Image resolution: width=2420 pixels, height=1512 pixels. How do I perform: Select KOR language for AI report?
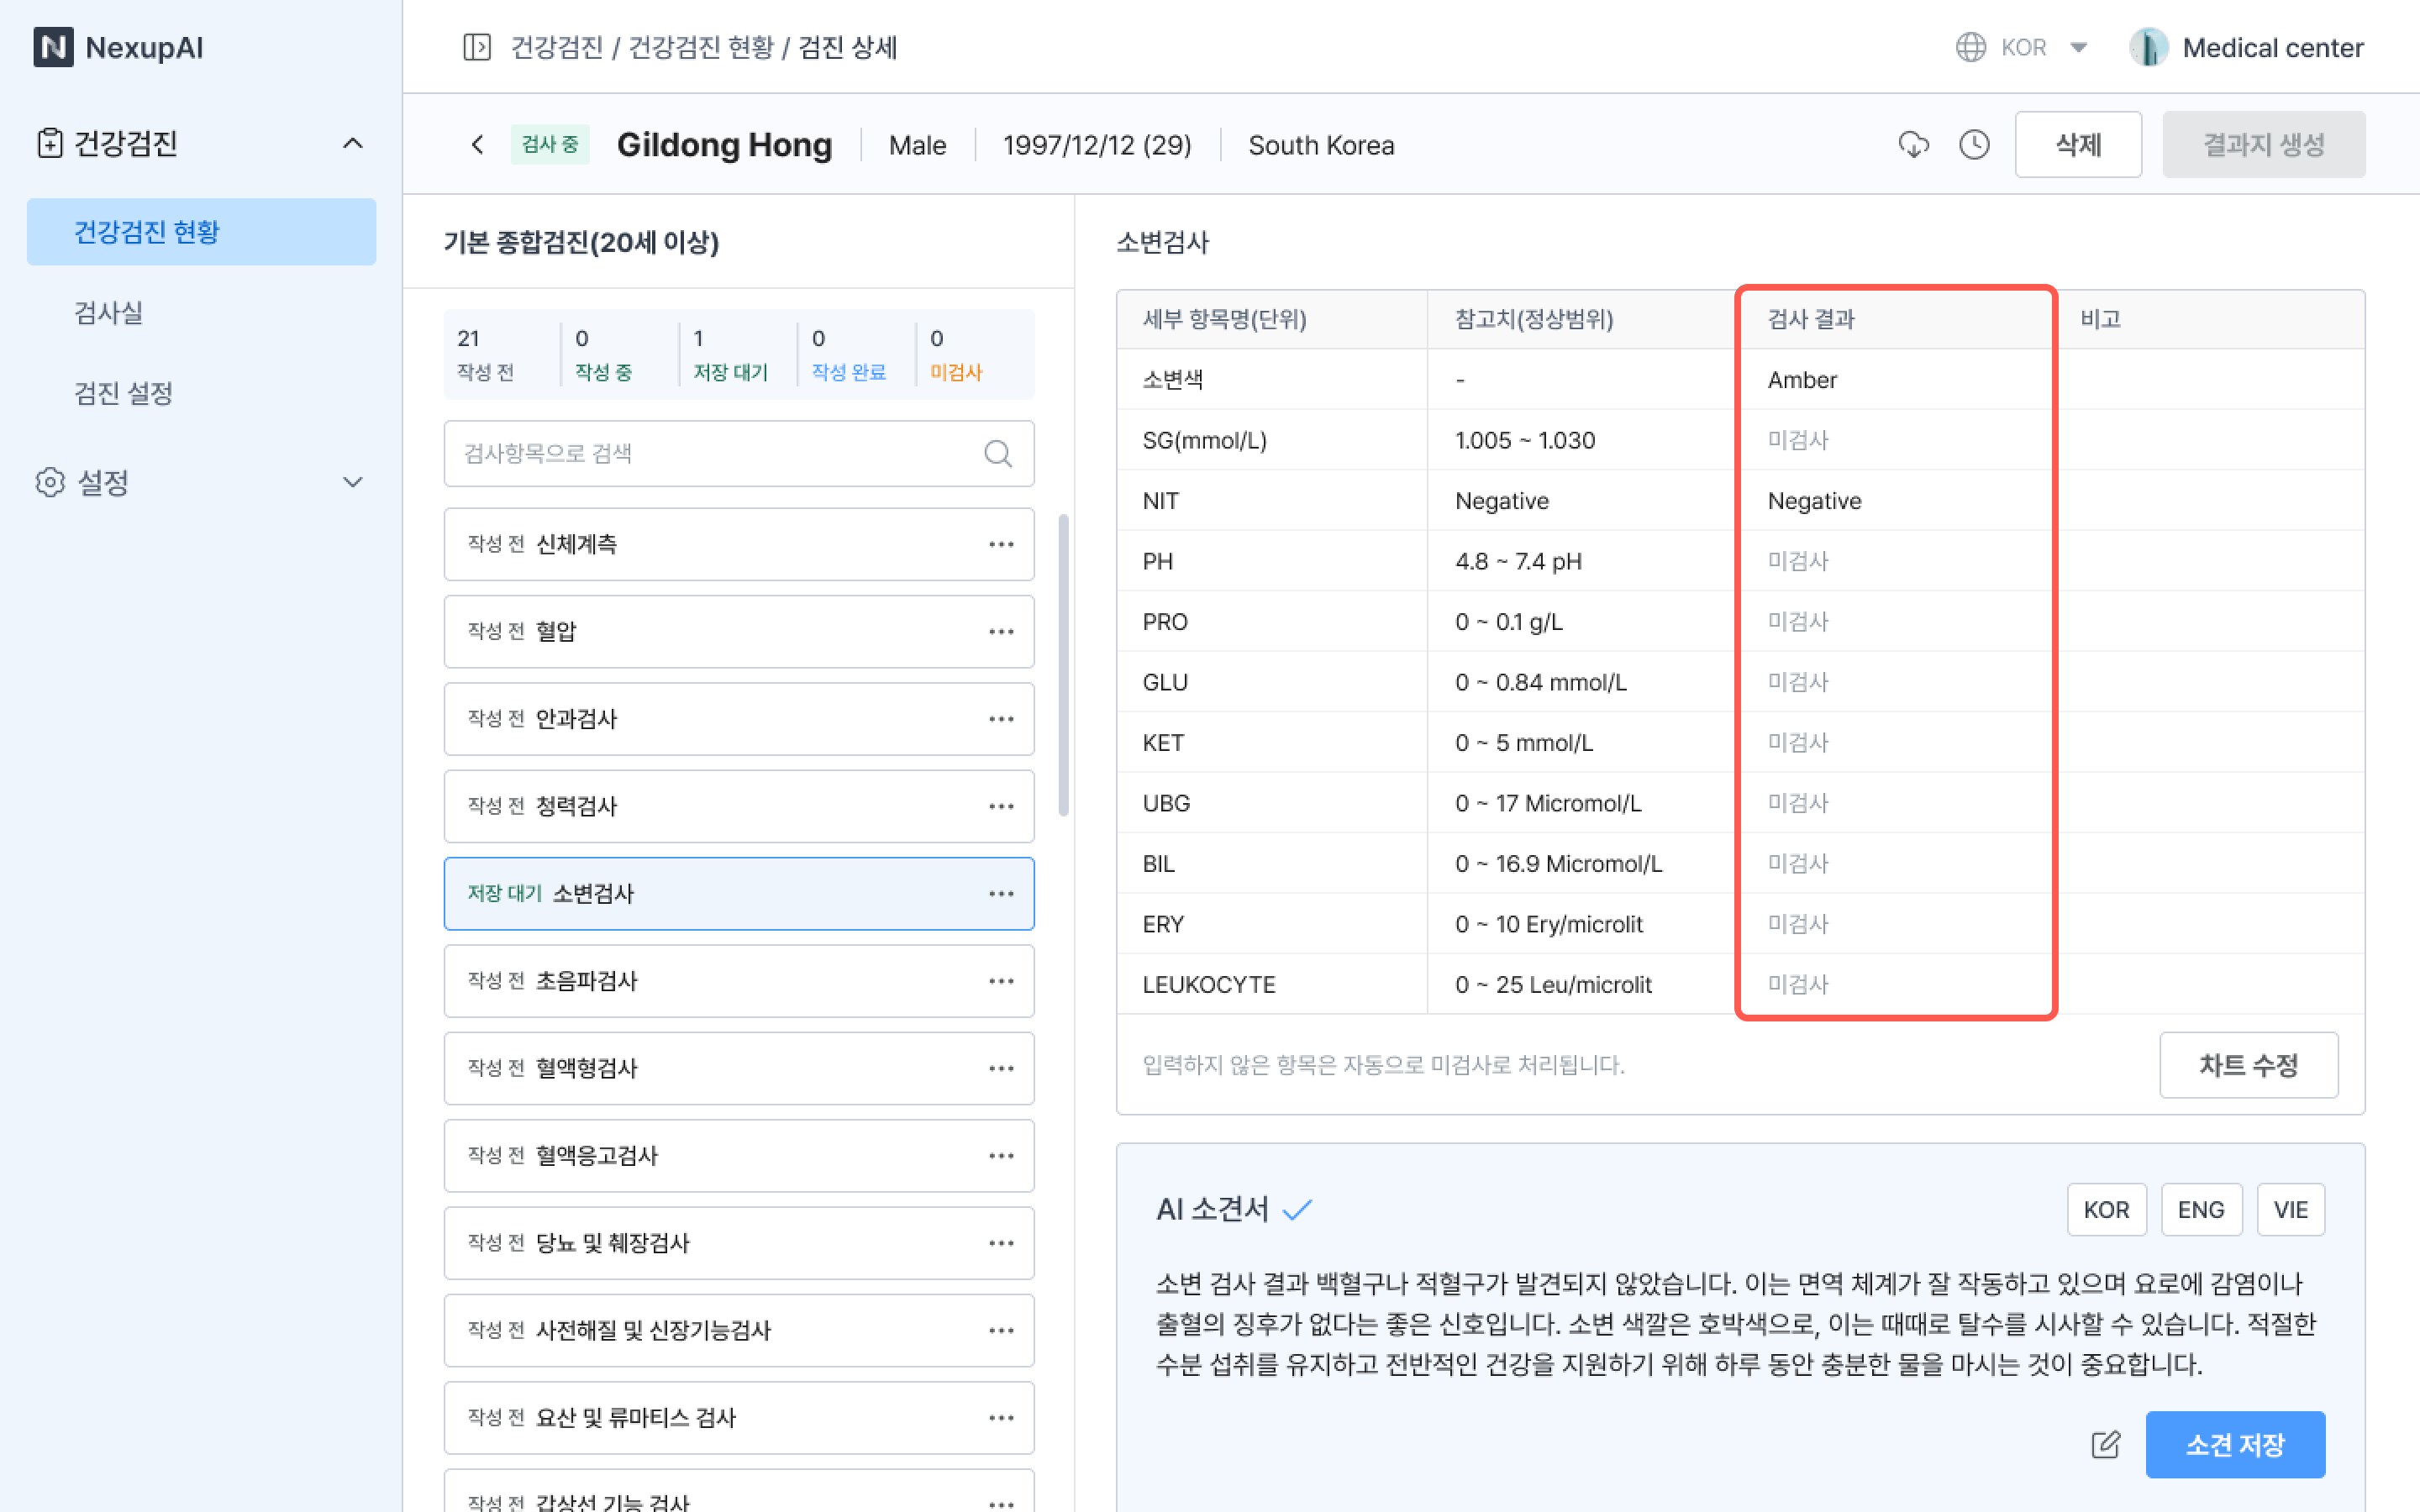coord(2106,1209)
